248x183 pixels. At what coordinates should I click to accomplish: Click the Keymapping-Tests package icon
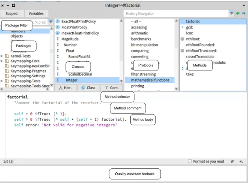point(7,81)
